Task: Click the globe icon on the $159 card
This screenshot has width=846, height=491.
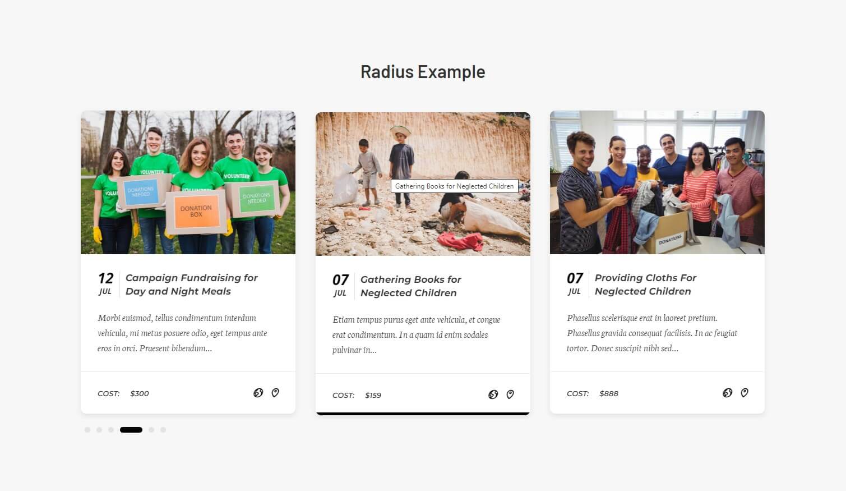Action: click(x=493, y=394)
